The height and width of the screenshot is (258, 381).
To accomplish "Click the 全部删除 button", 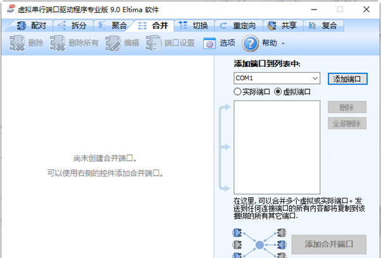I will pyautogui.click(x=347, y=123).
